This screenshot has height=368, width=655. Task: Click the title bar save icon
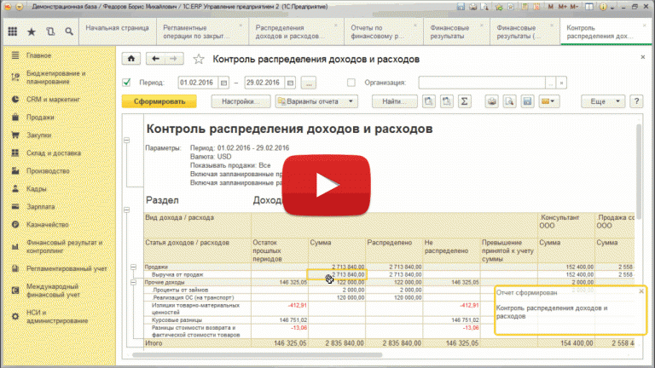(x=461, y=7)
